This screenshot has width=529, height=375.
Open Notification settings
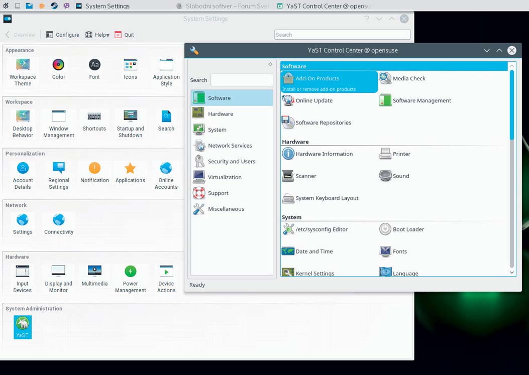[x=94, y=173]
